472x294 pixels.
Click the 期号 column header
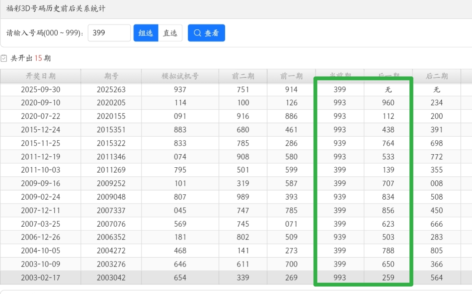(x=110, y=76)
